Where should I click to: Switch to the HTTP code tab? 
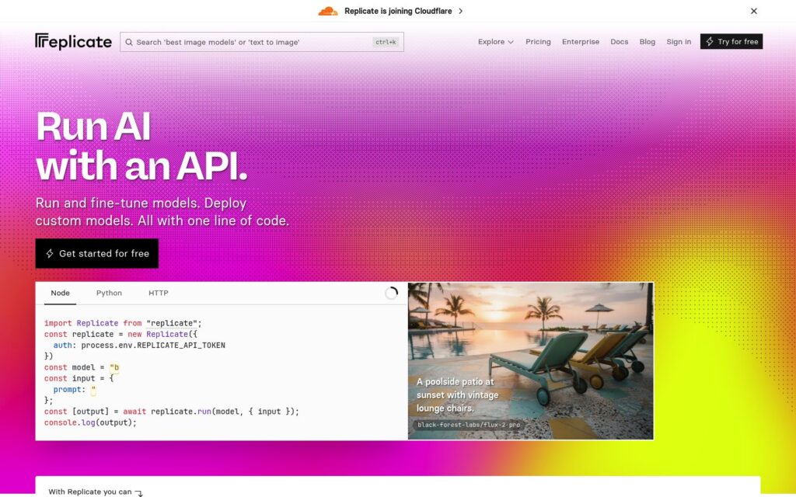pyautogui.click(x=159, y=293)
